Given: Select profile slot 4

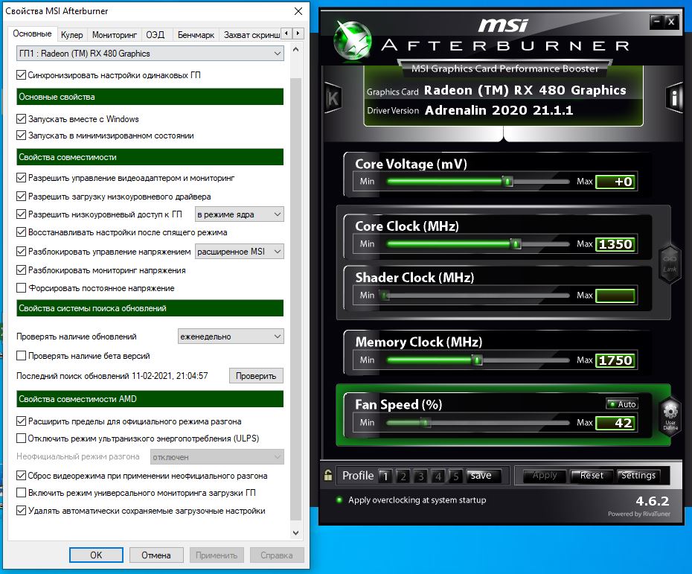Looking at the screenshot, I should 438,476.
